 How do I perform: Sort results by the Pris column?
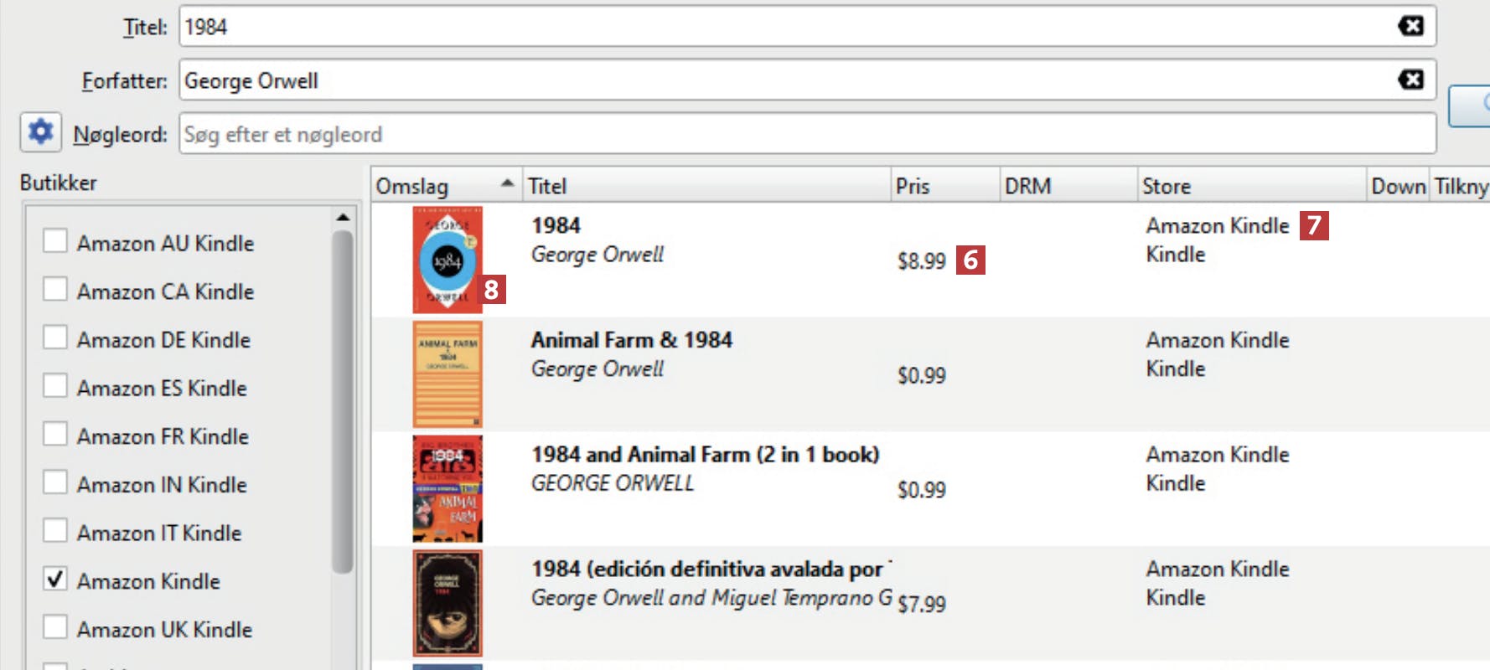pos(912,186)
